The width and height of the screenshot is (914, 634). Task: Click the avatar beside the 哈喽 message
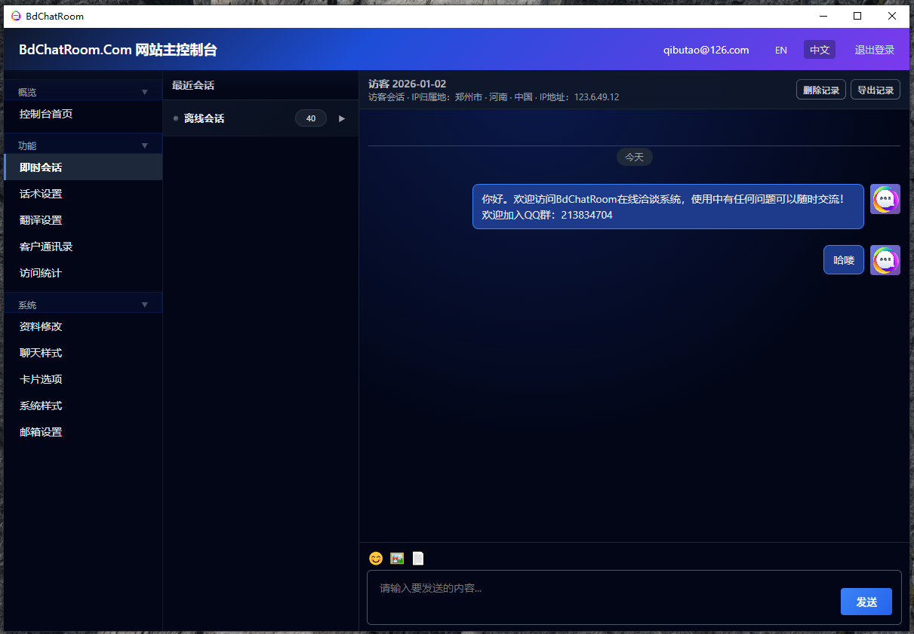coord(885,259)
